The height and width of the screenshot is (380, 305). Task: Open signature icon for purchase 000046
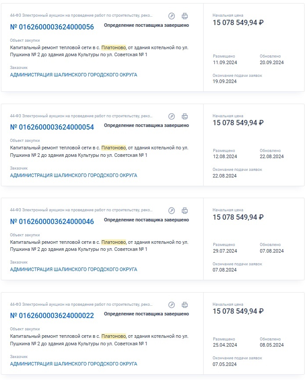172,210
